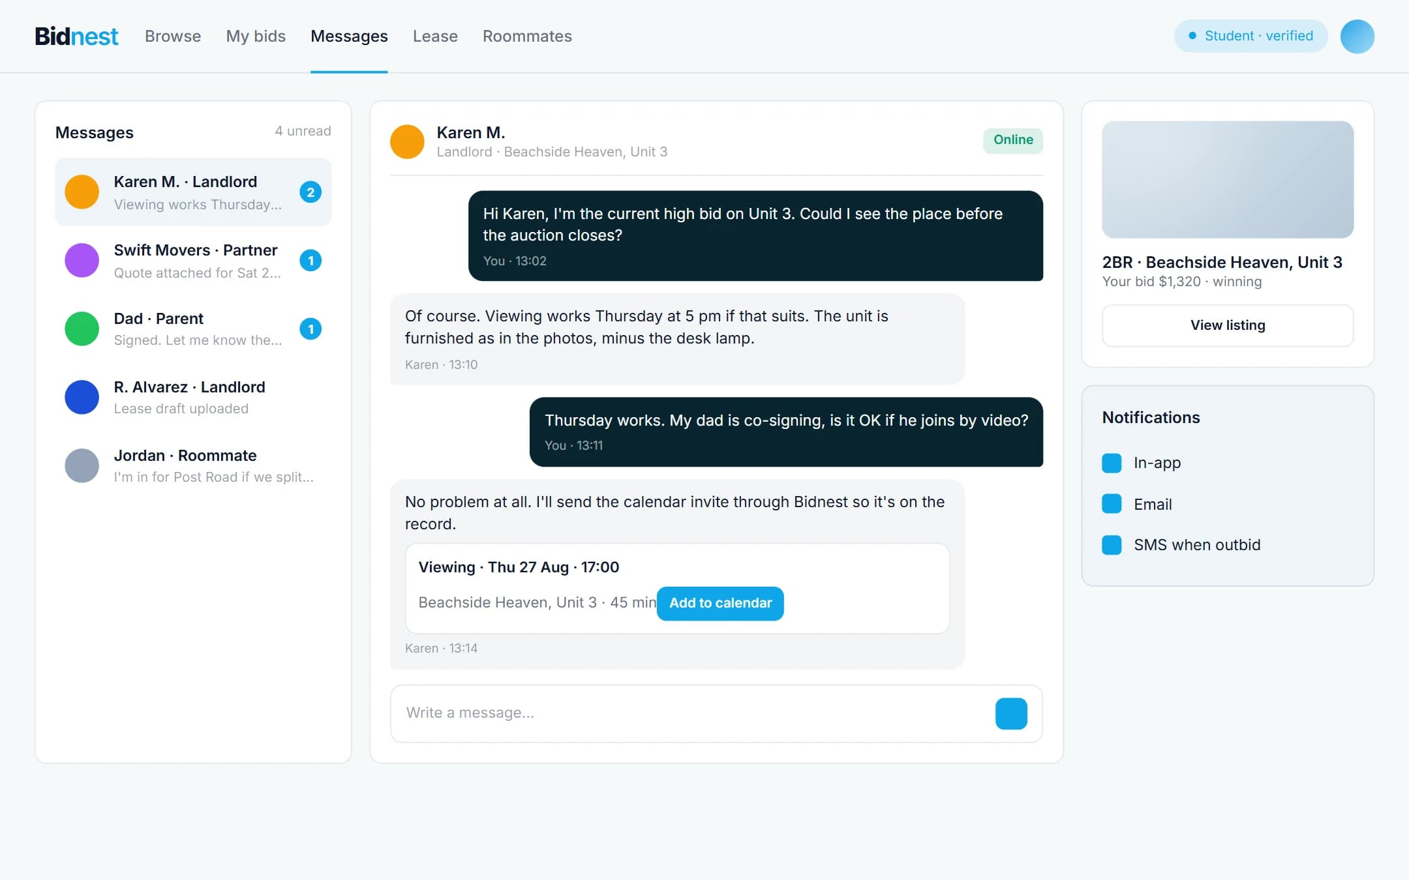Click the Karen 13:14 timestamp
The height and width of the screenshot is (880, 1409).
[441, 648]
